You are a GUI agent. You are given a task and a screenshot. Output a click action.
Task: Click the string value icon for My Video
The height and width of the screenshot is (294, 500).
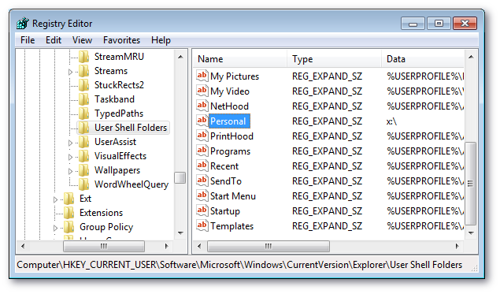[x=202, y=91]
